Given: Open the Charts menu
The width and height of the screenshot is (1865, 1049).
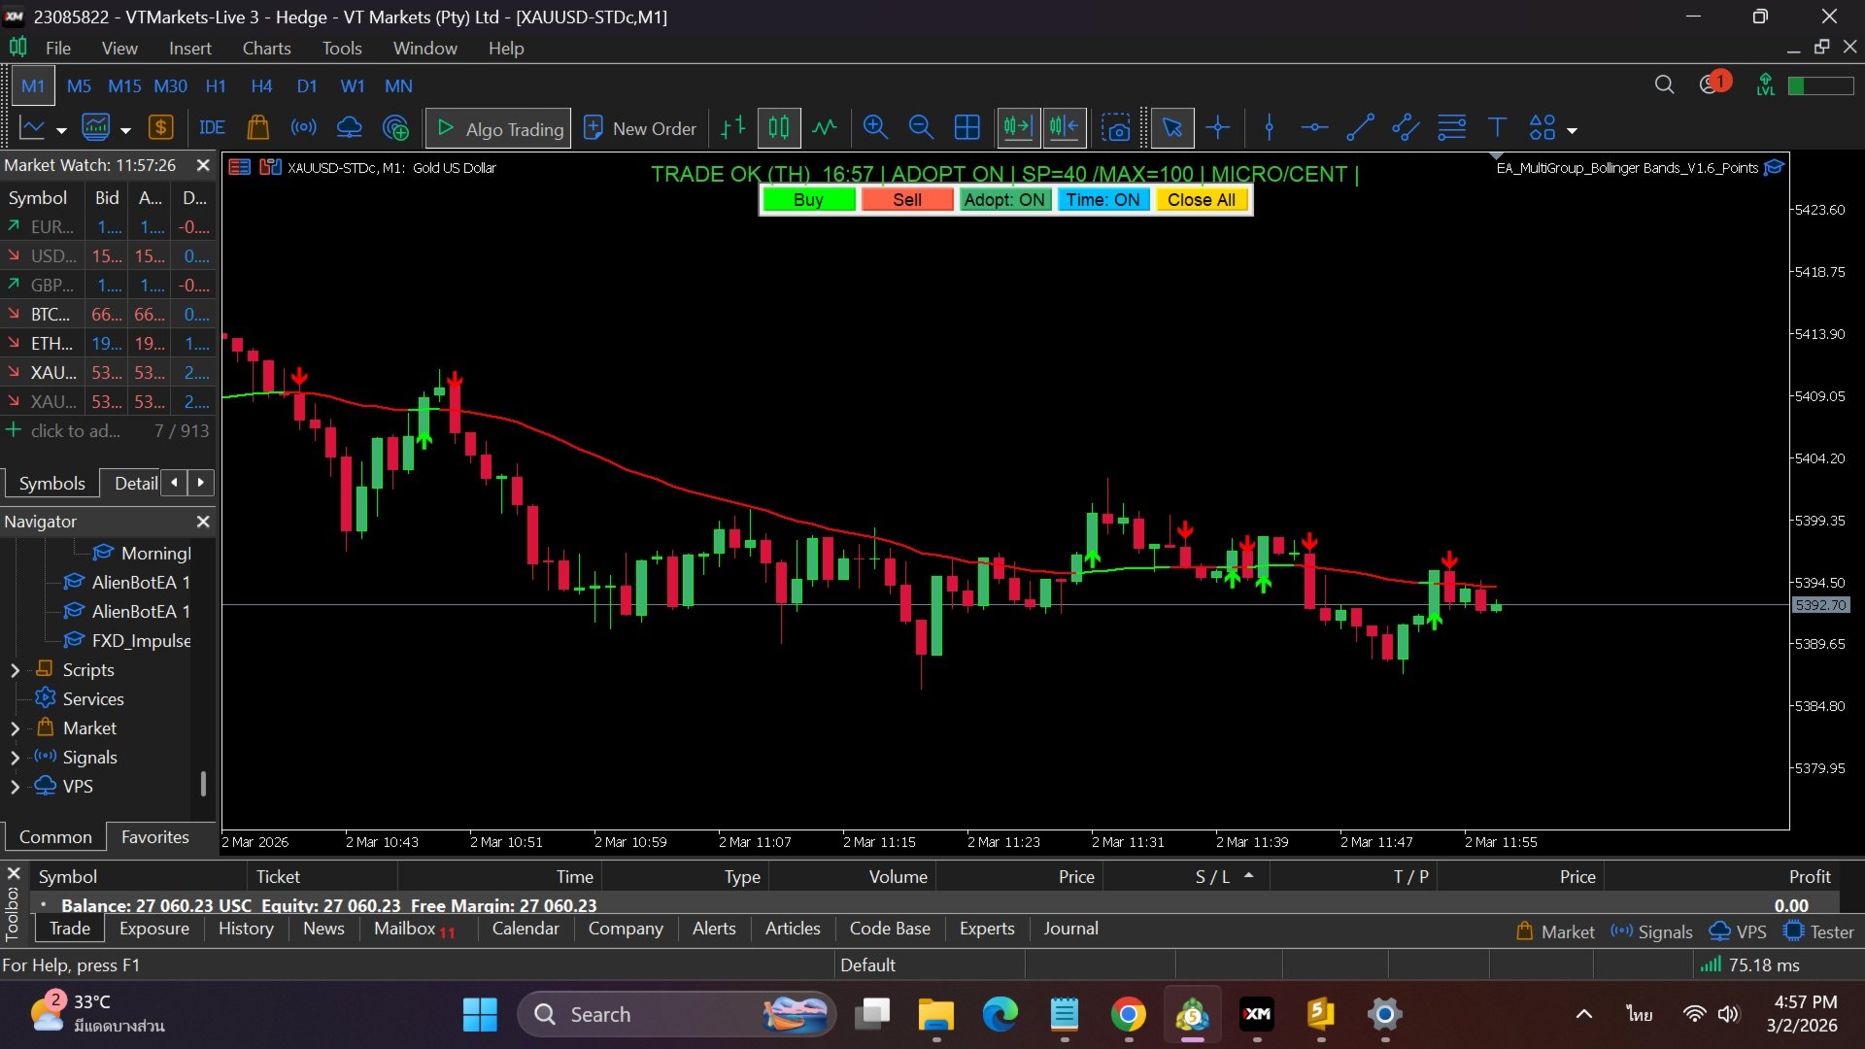Looking at the screenshot, I should tap(266, 48).
